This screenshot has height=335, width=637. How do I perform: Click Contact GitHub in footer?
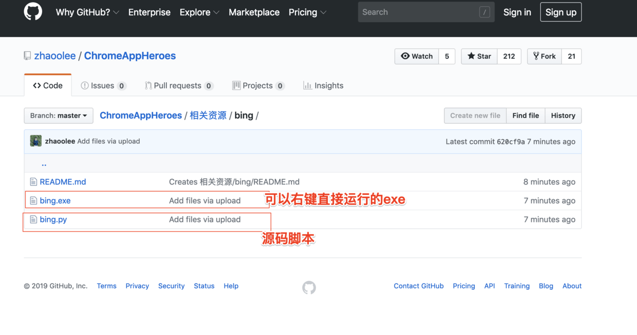tap(419, 286)
